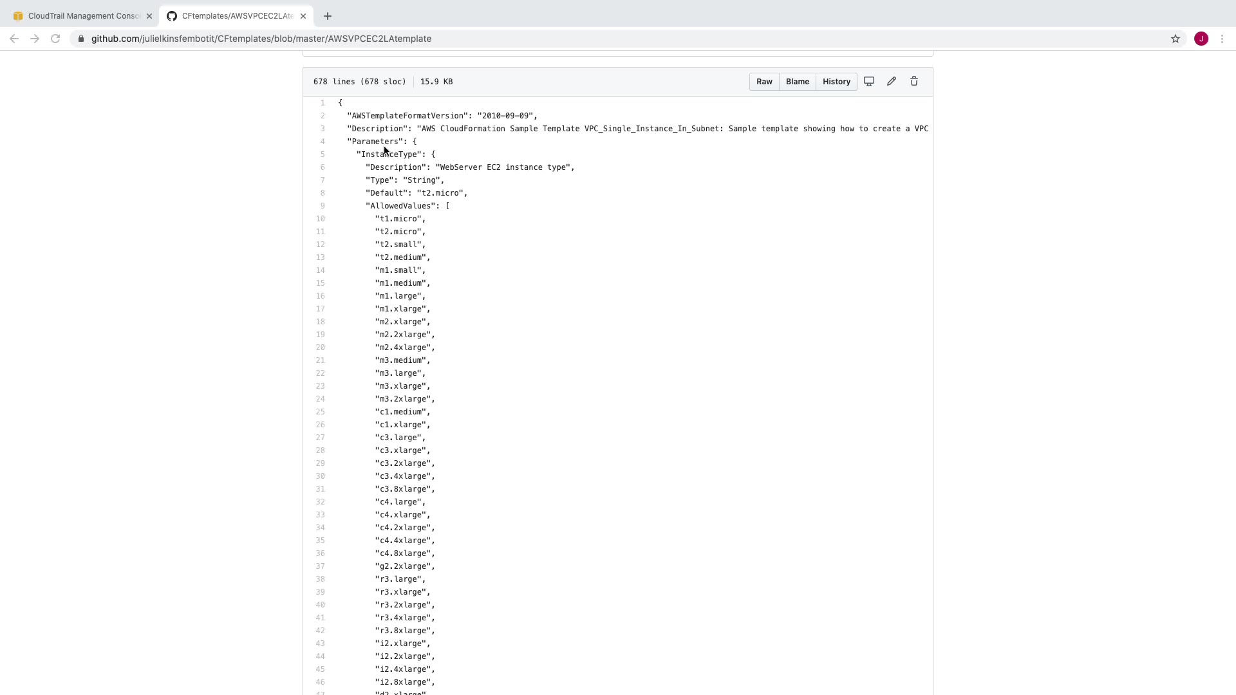Open file in GitHub Desktop icon
This screenshot has width=1236, height=695.
[x=868, y=82]
